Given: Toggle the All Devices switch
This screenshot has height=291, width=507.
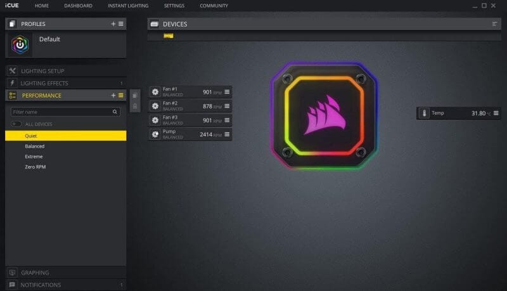Looking at the screenshot, I should (16, 124).
